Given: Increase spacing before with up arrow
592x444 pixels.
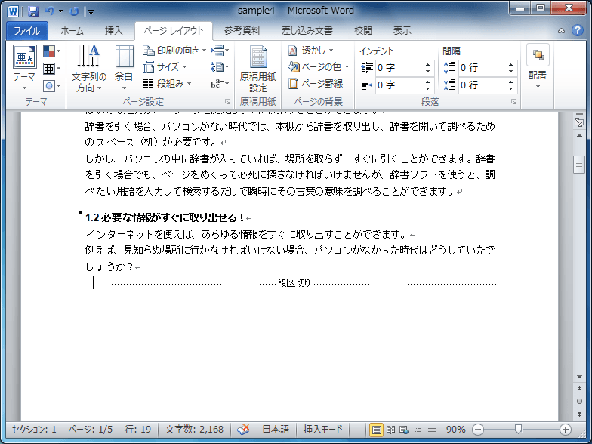Looking at the screenshot, I should [510, 65].
